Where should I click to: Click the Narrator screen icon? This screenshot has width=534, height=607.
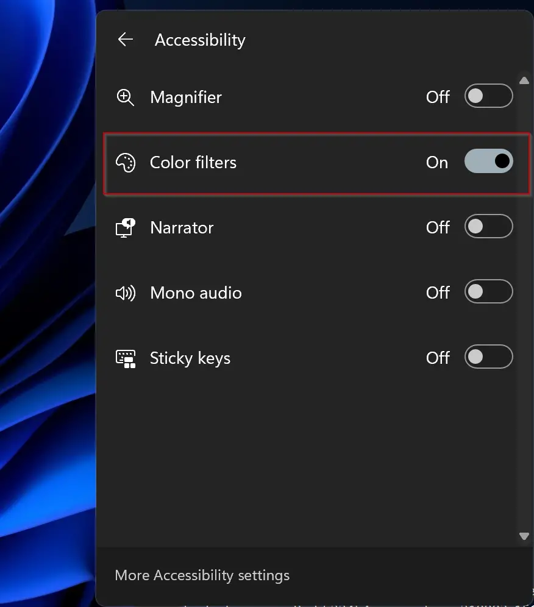coord(126,228)
